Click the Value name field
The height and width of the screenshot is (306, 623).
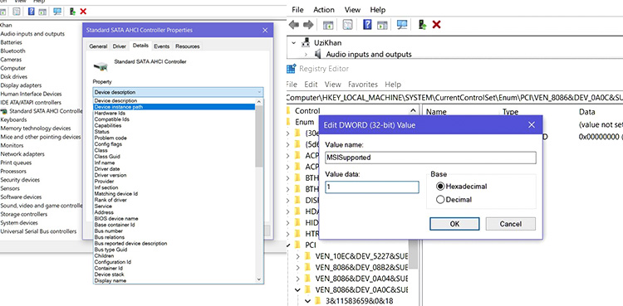(430, 158)
